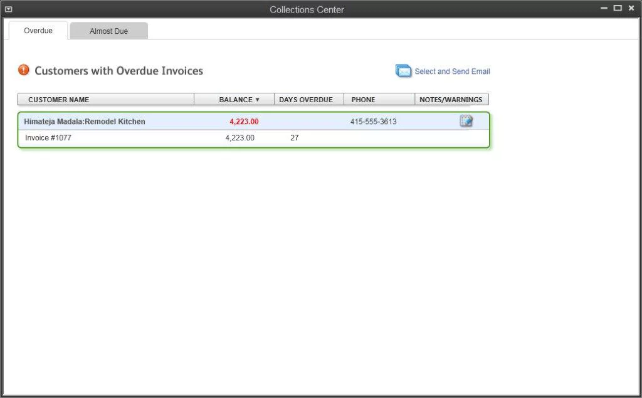
Task: Select the Himateja Madala:Remodel Kitchen row
Action: pyautogui.click(x=83, y=121)
